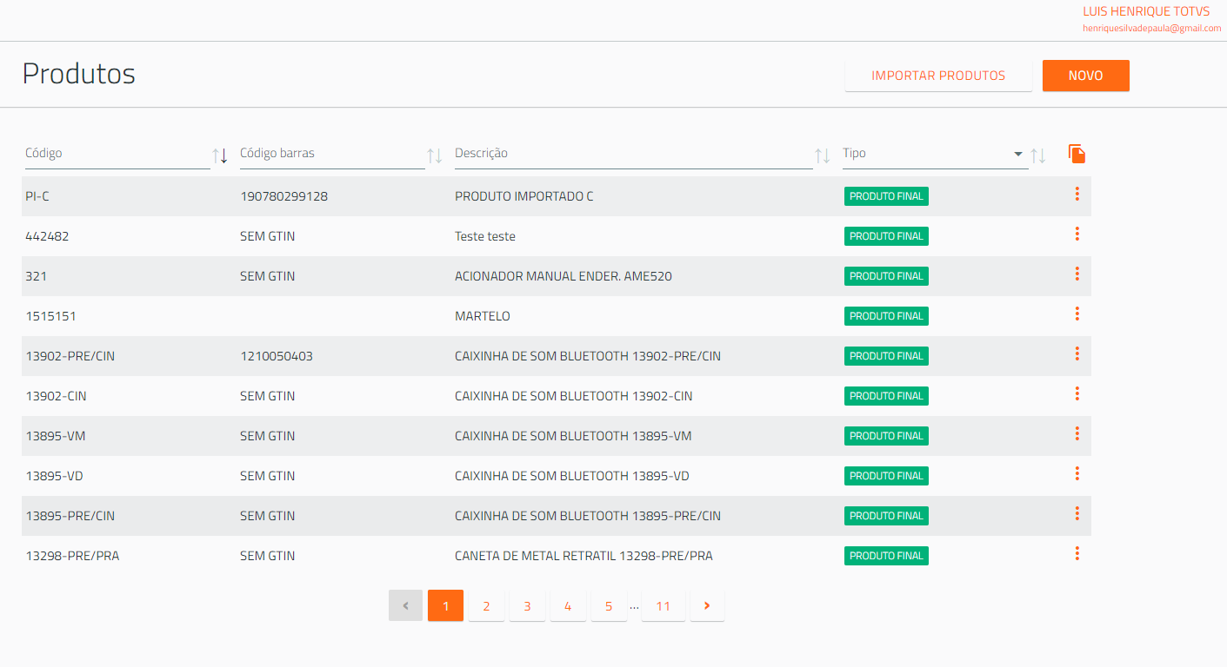Click code cell PI-C
This screenshot has height=667, width=1227.
[37, 196]
